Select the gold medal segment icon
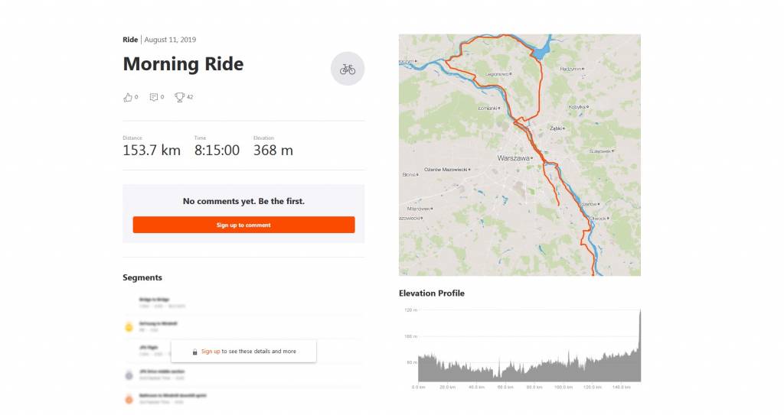This screenshot has width=784, height=415. (129, 326)
